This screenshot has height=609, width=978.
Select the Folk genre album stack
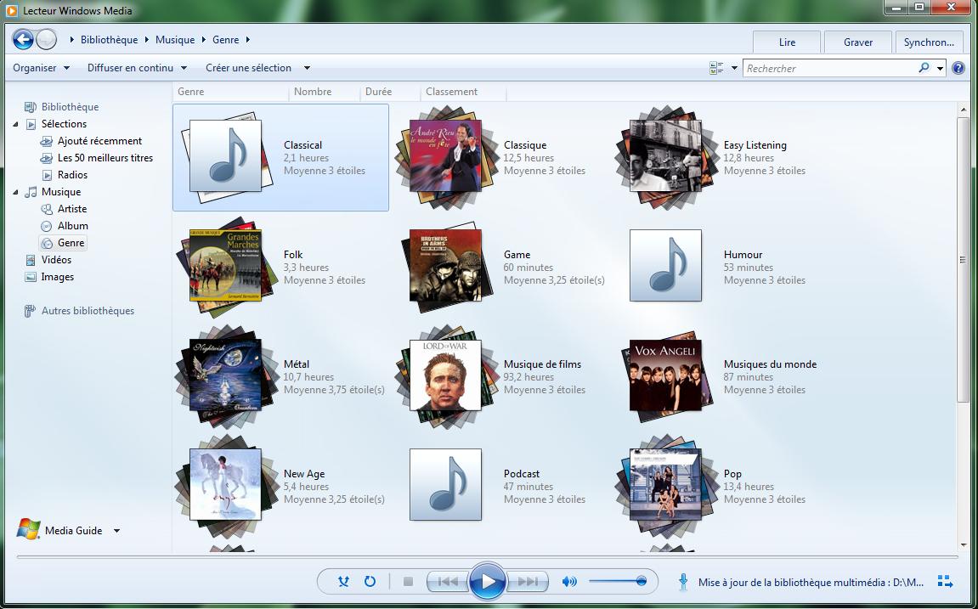pyautogui.click(x=225, y=266)
